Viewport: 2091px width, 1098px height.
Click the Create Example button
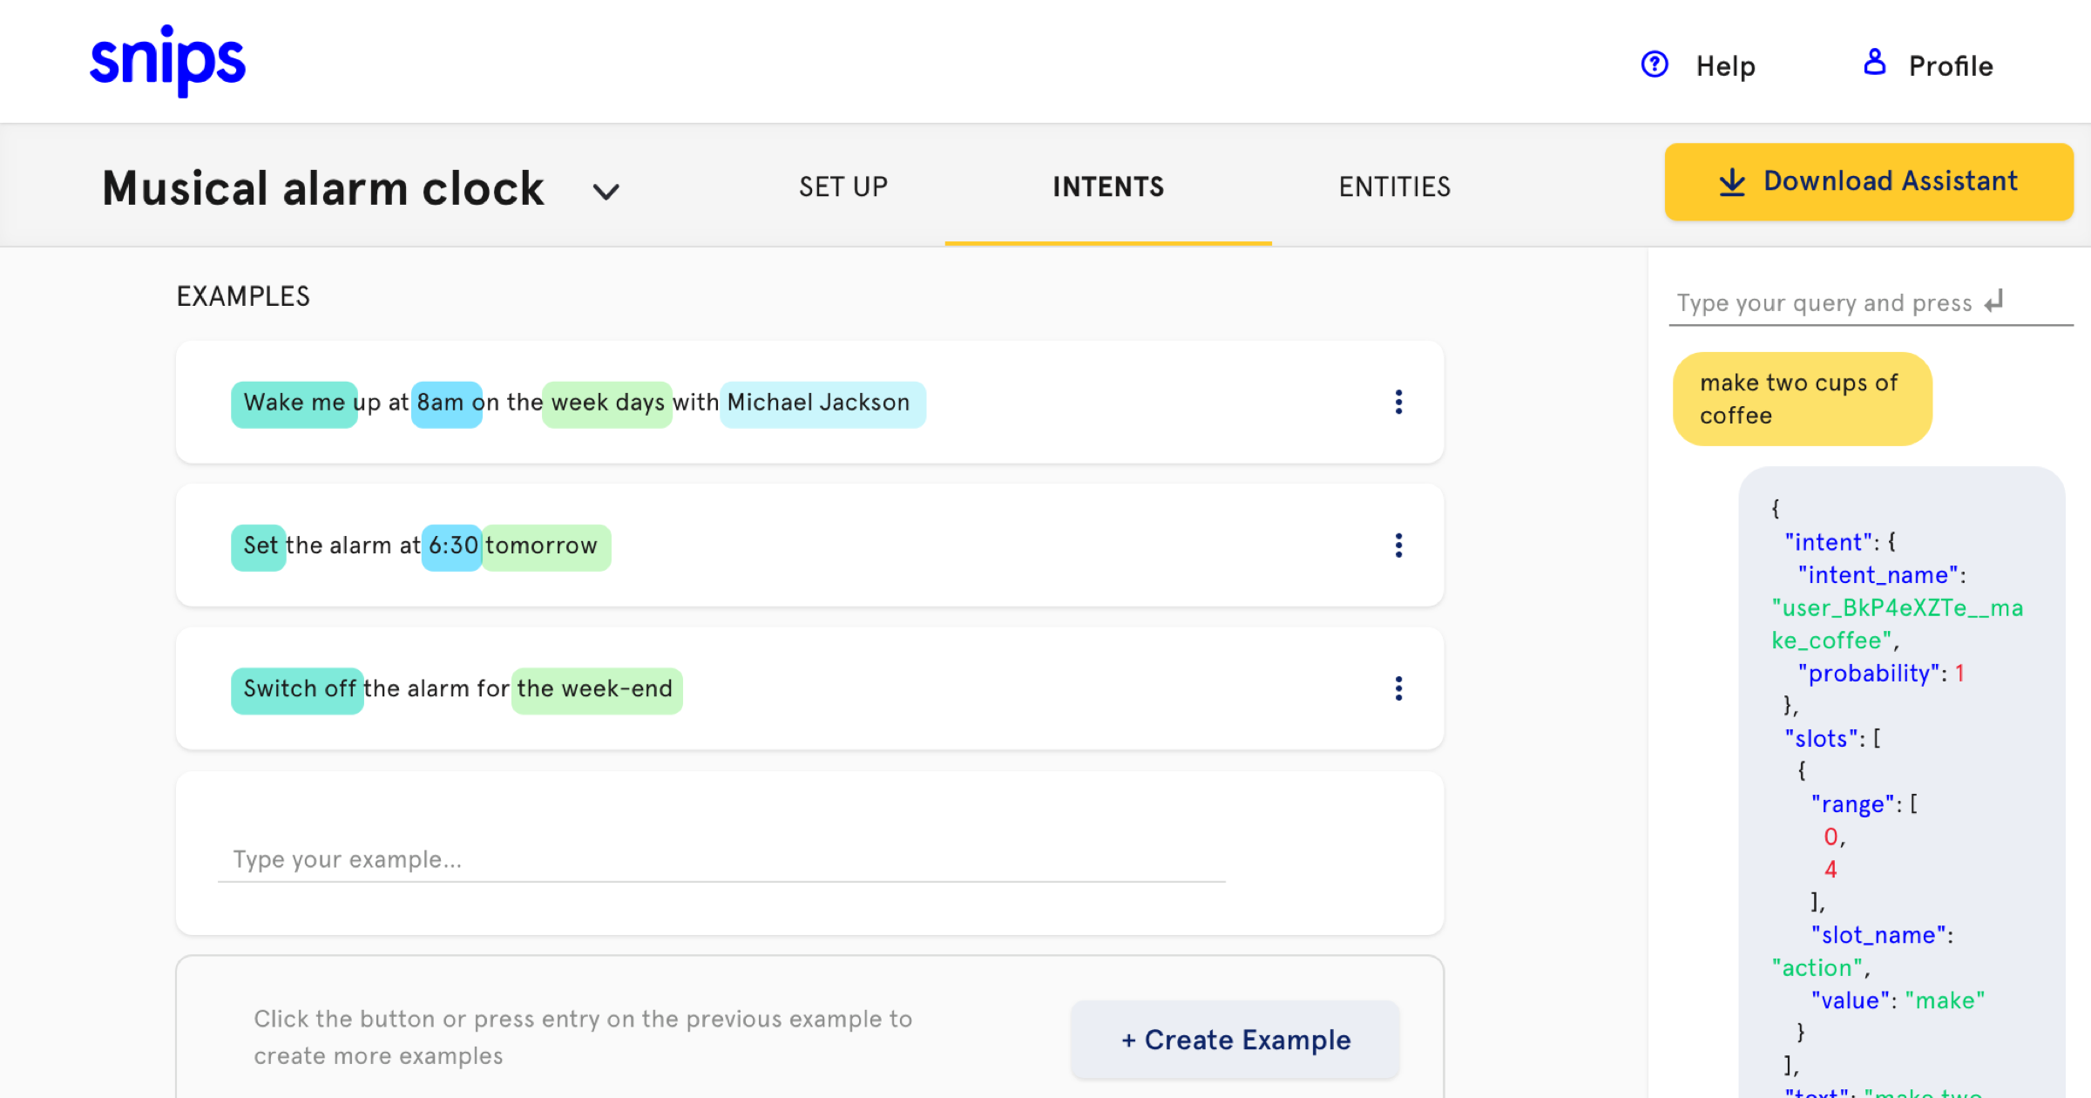1235,1040
